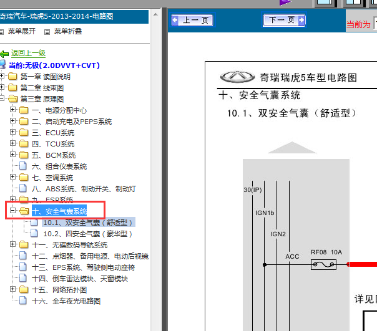Click folder icon of 十一、无碟数码导航系统

pos(24,245)
